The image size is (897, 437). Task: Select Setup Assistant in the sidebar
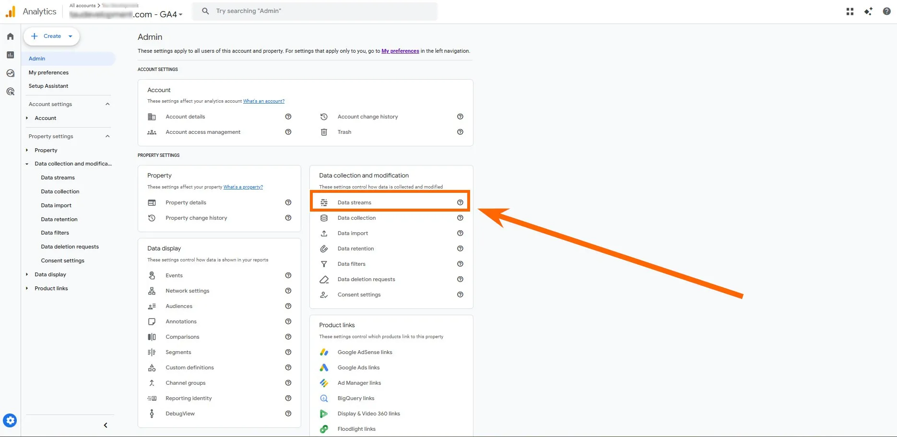click(x=48, y=86)
